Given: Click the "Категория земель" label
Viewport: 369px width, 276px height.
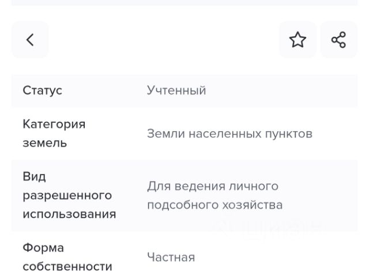Looking at the screenshot, I should 54,133.
